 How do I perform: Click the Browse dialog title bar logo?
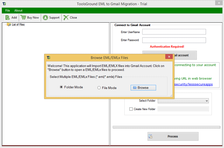pos(49,57)
